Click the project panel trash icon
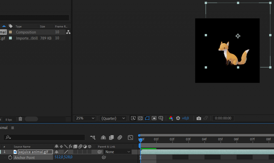Viewport: 274px width, 163px height. [20, 119]
